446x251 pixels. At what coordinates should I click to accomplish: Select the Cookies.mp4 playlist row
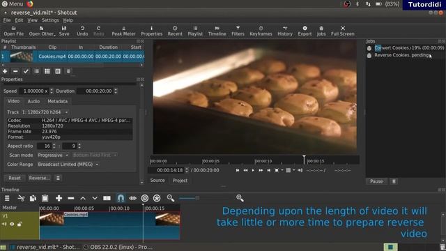72,56
